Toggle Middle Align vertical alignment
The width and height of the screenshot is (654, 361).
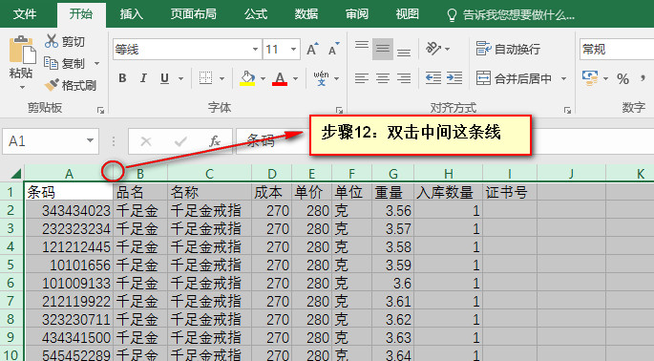pos(383,49)
